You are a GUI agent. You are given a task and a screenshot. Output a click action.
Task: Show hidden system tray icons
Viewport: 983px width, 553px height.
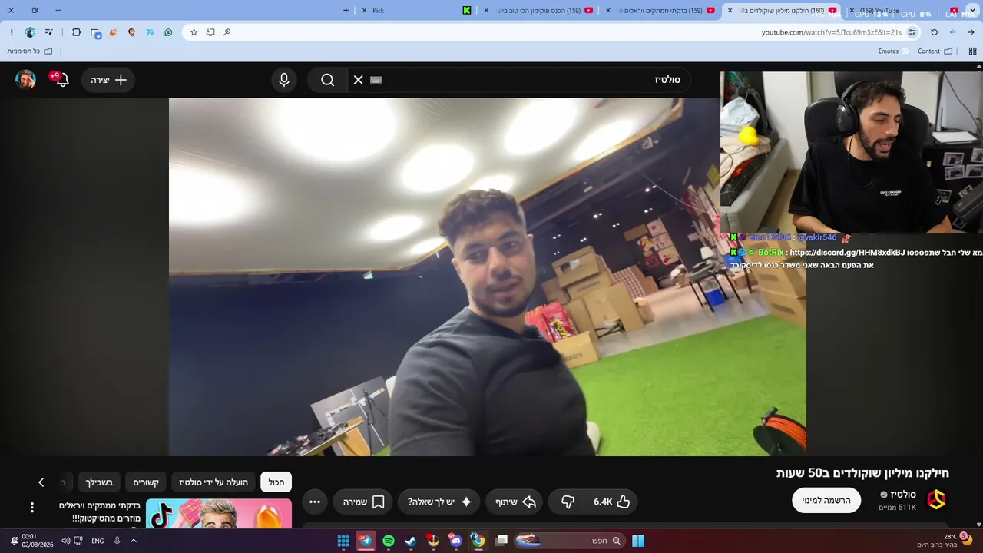pos(133,541)
